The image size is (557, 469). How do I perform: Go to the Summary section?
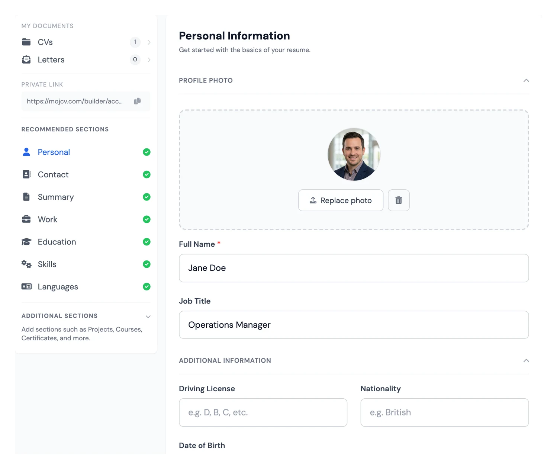pos(86,197)
